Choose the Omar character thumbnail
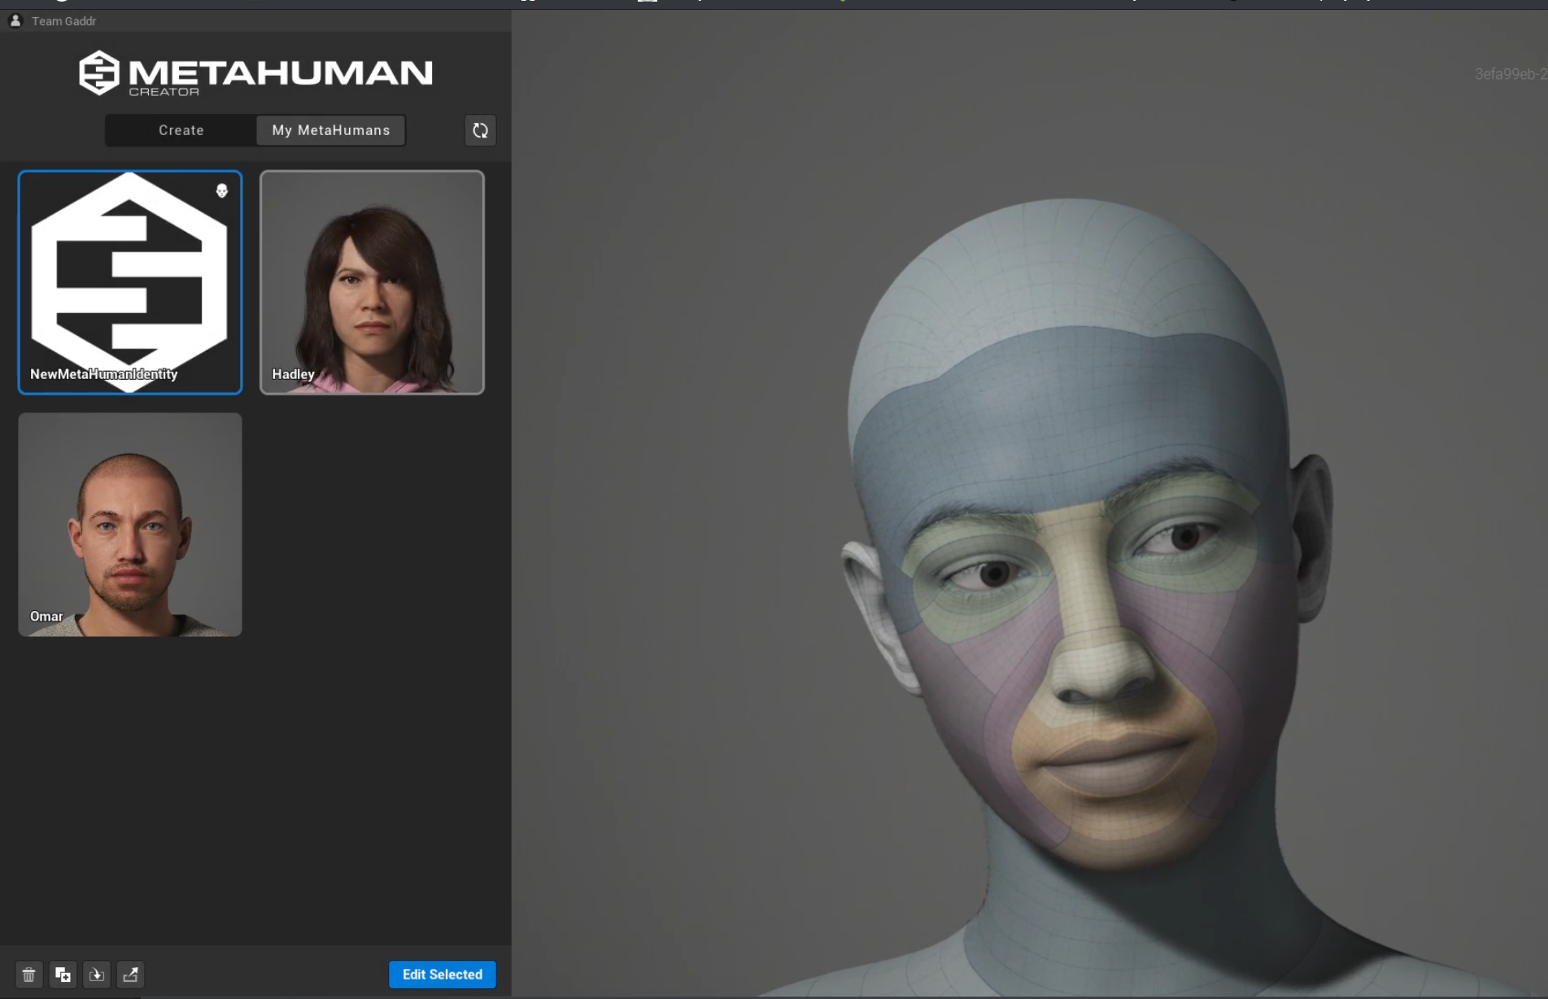The width and height of the screenshot is (1548, 999). 130,525
